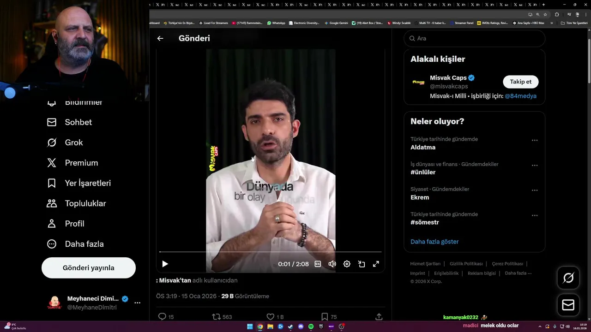Expand the Daha fazla menu

click(x=75, y=244)
